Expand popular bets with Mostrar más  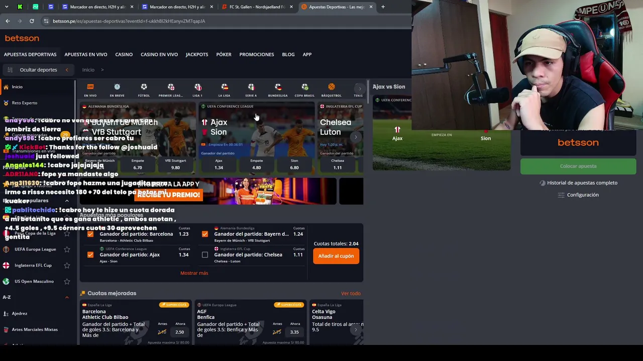click(x=194, y=273)
